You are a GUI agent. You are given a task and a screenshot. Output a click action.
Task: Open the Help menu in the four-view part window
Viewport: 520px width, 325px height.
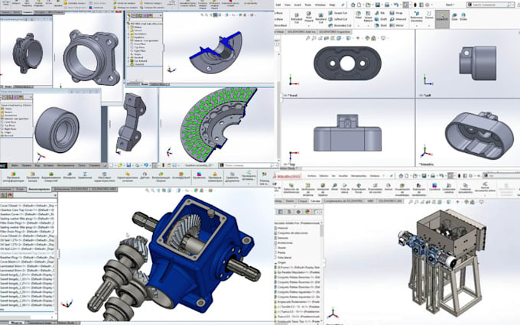332,5
